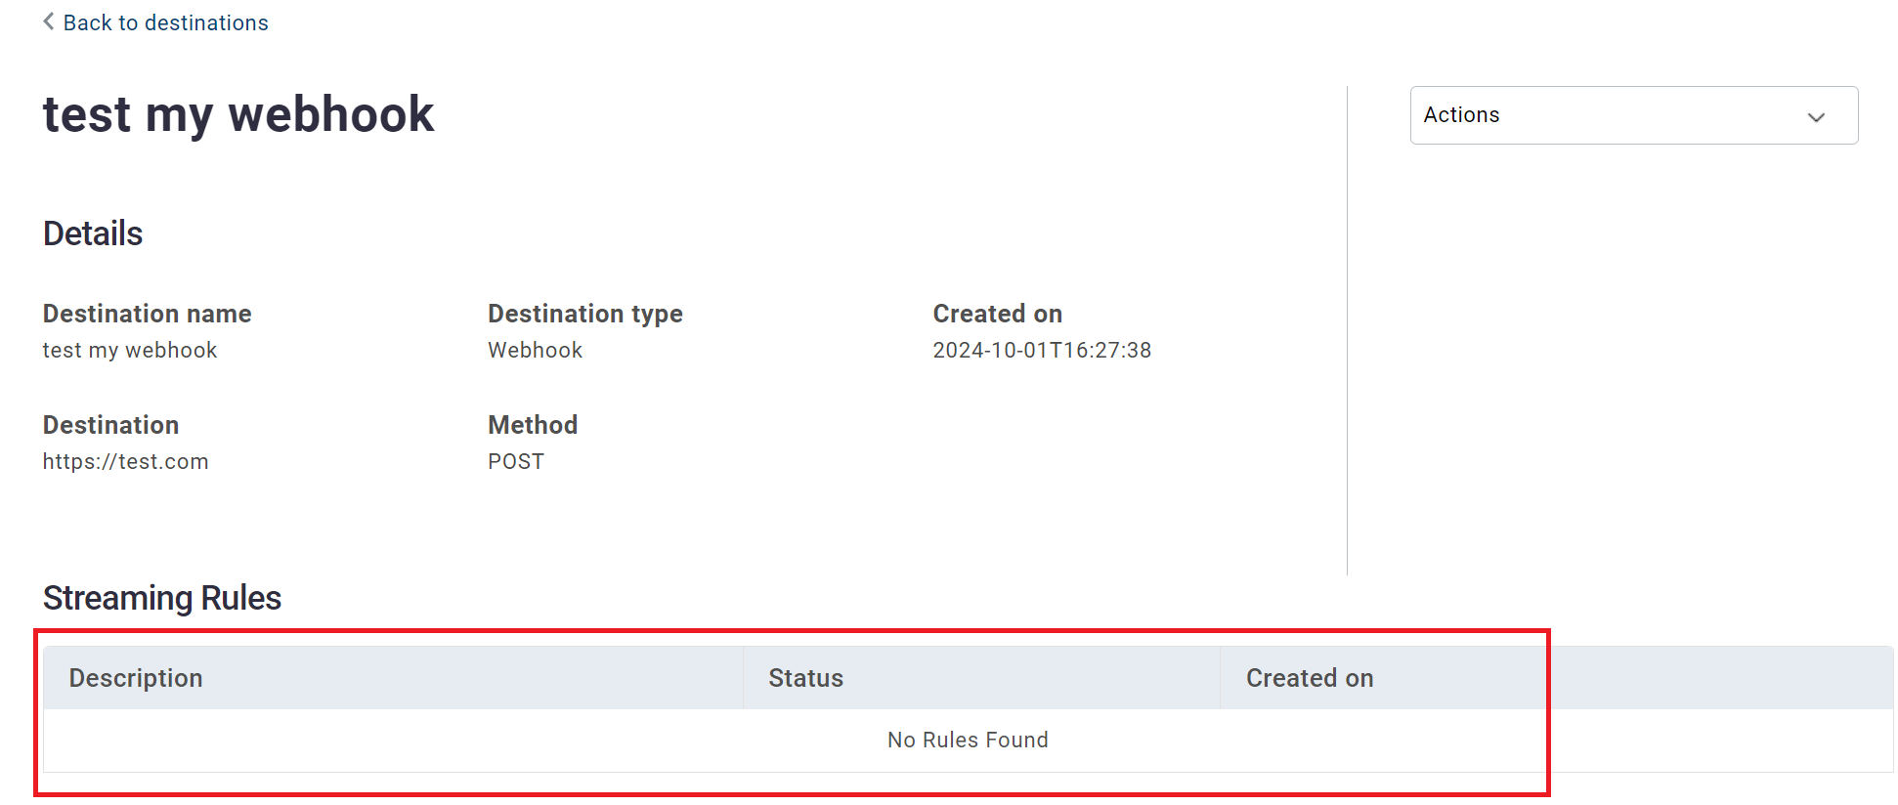Click the 'test my webhook' page title
This screenshot has width=1898, height=805.
tap(238, 114)
